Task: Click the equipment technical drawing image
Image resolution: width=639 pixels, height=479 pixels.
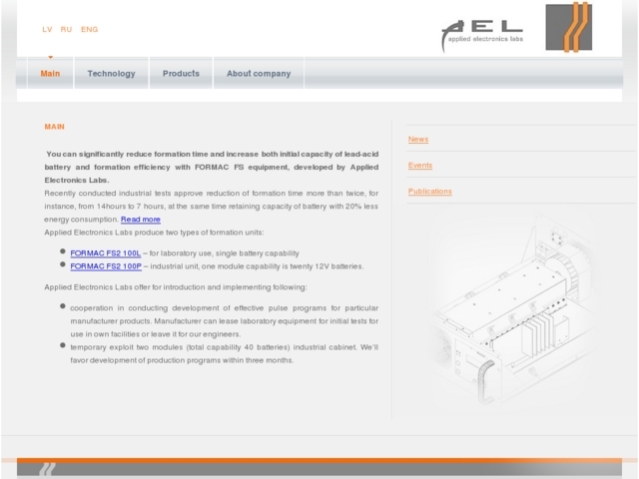Action: (512, 309)
